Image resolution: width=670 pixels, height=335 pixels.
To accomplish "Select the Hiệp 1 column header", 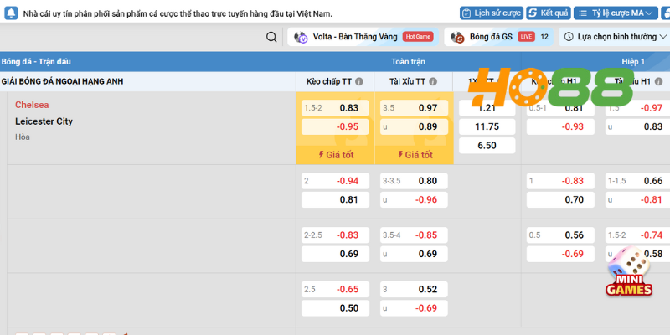I will [633, 62].
